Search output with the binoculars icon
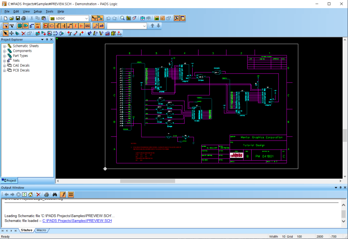 54,194
